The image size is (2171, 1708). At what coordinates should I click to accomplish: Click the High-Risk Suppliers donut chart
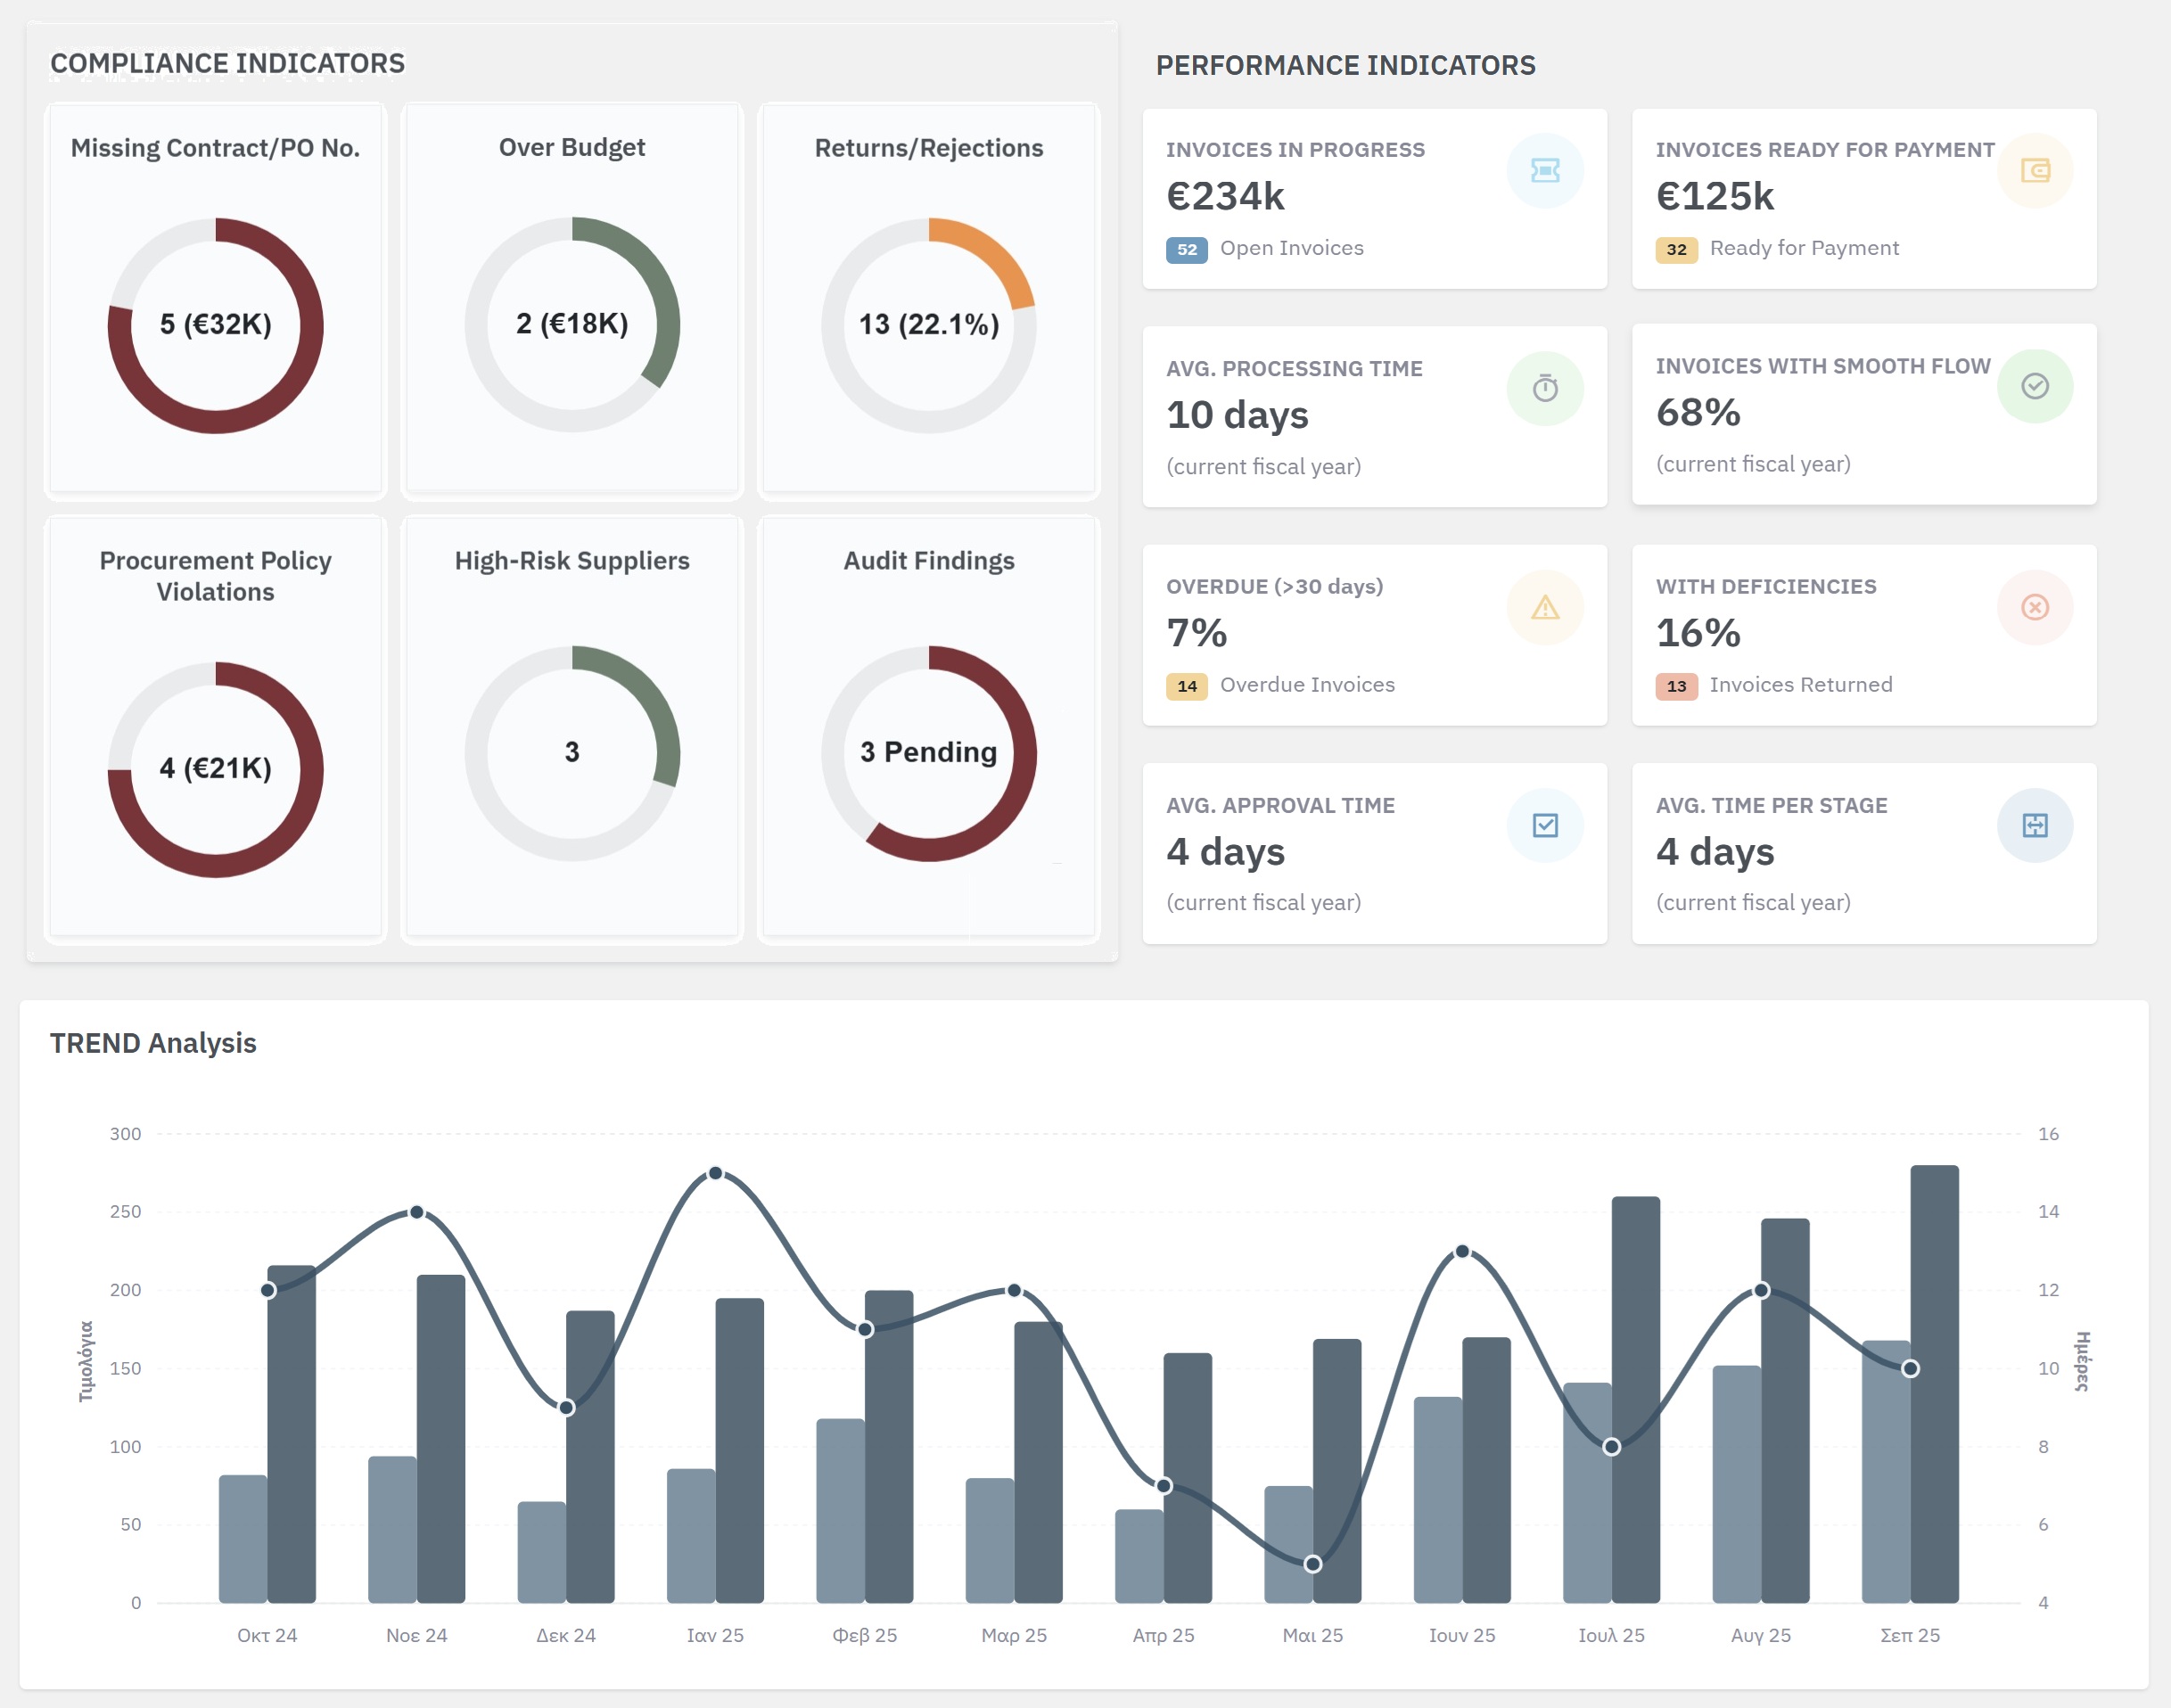[572, 752]
